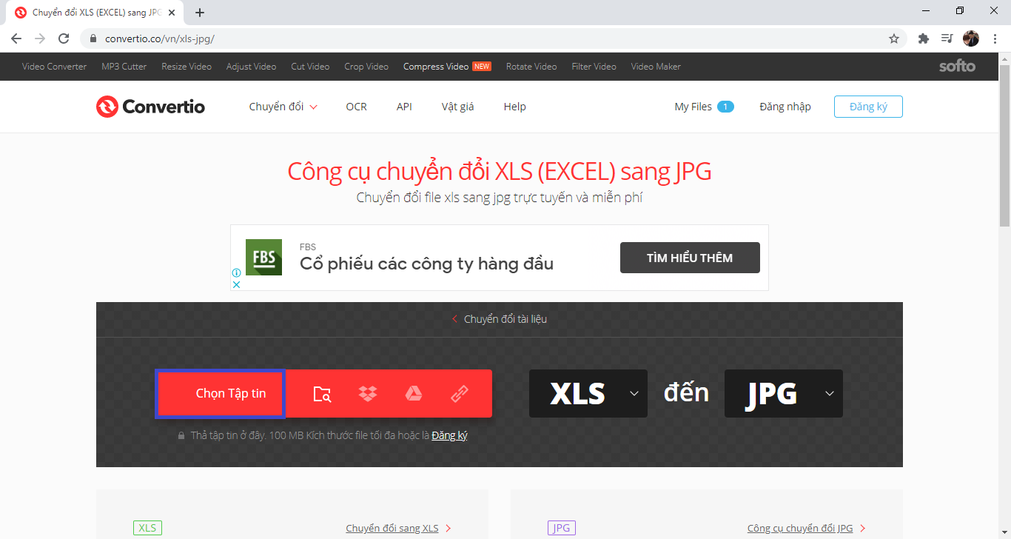Open Video Maker tool
The width and height of the screenshot is (1011, 539).
[x=656, y=67]
